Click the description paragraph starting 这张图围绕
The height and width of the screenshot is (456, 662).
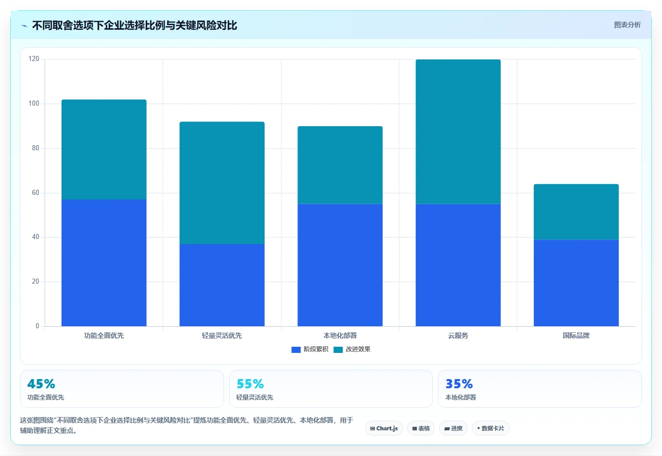[x=187, y=425]
